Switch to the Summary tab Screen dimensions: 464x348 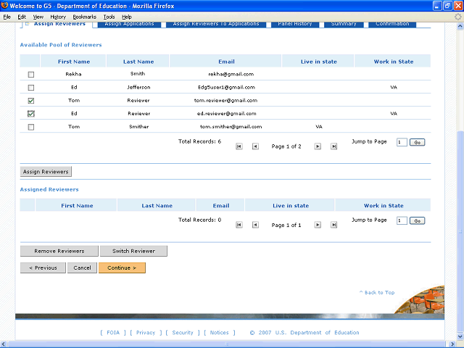click(x=344, y=25)
